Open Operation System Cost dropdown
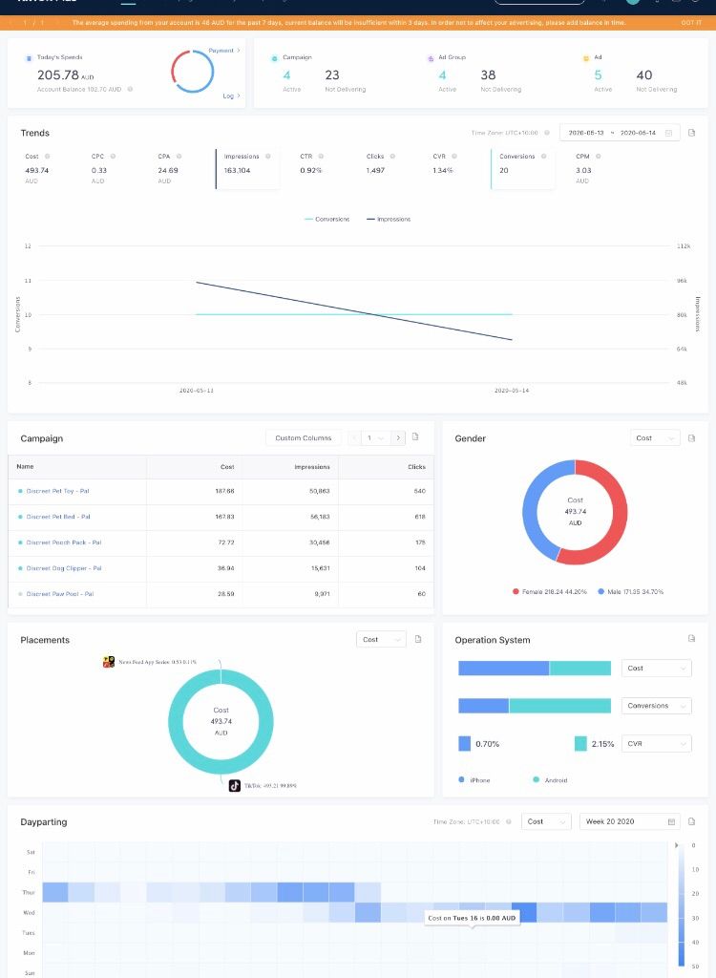Screen dimensions: 716x978 (x=656, y=668)
